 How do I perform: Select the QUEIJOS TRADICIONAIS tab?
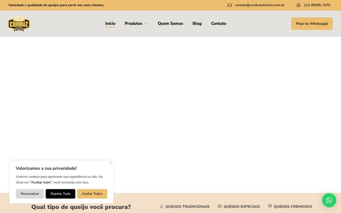[188, 206]
